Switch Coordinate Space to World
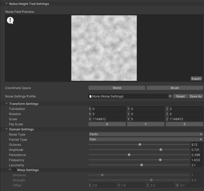 point(117,88)
